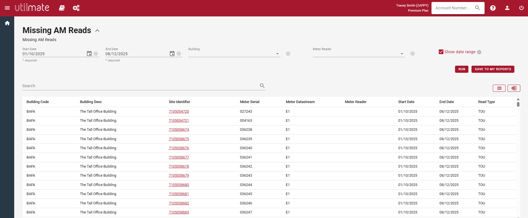Sort by Start Date column header

(406, 102)
